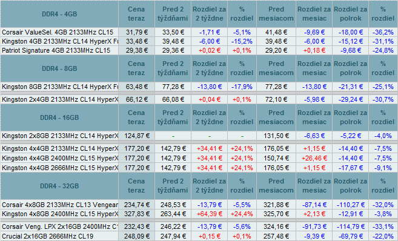The image size is (398, 241).
Task: Select Kingston 8GB 2133MHz CL14 HyperX row
Action: pyautogui.click(x=199, y=87)
